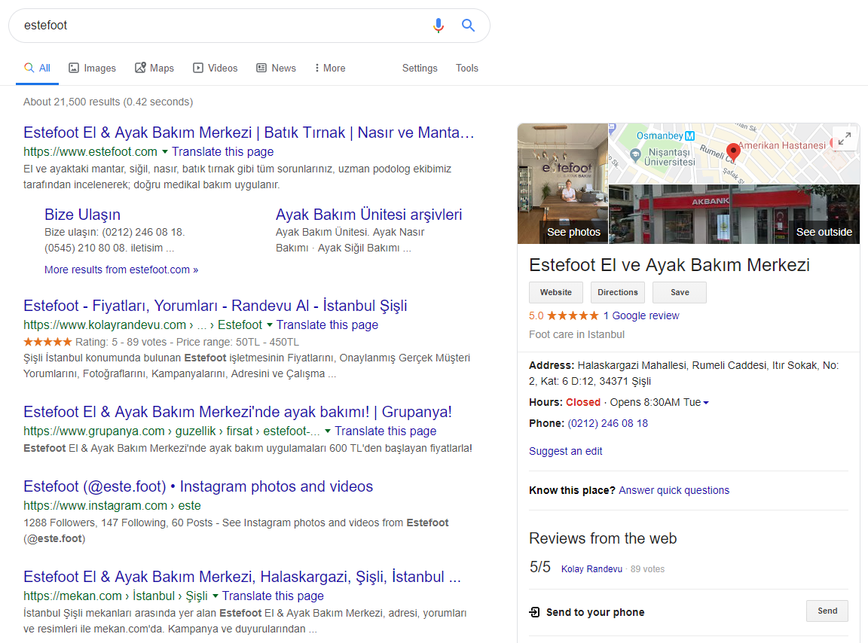Click Translate this page for kolayrandevu.com
Viewport: 868px width, 643px height.
point(327,325)
